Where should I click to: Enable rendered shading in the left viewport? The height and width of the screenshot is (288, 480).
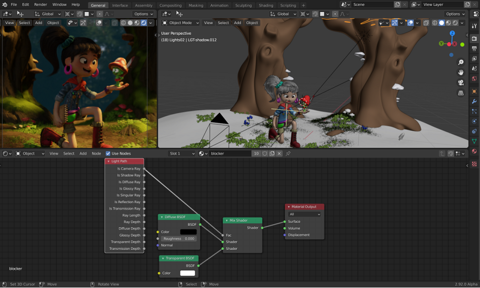[x=144, y=23]
